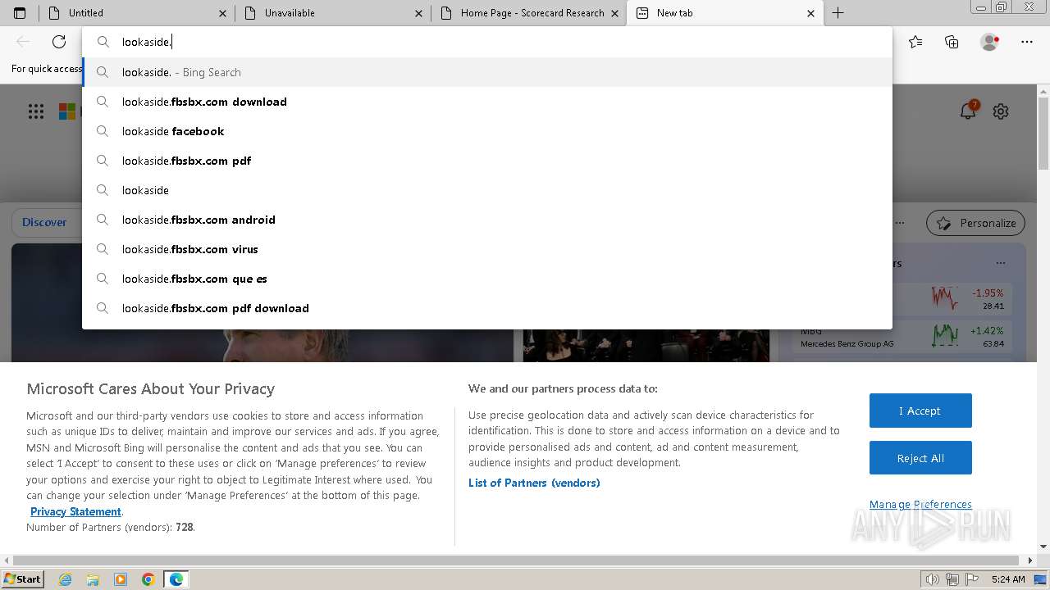Open the Favorites star icon
The image size is (1050, 590).
(915, 42)
